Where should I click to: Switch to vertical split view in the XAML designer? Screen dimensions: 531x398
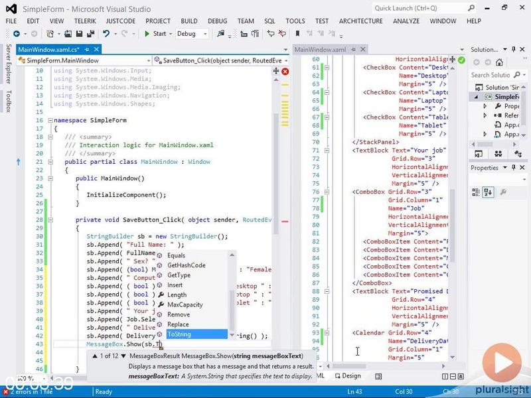pyautogui.click(x=445, y=376)
